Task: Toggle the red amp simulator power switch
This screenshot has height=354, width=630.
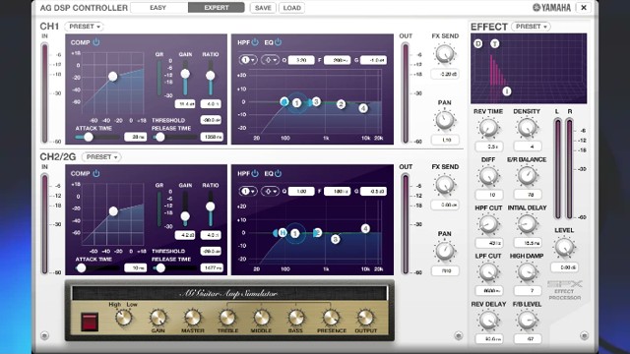Action: point(90,322)
